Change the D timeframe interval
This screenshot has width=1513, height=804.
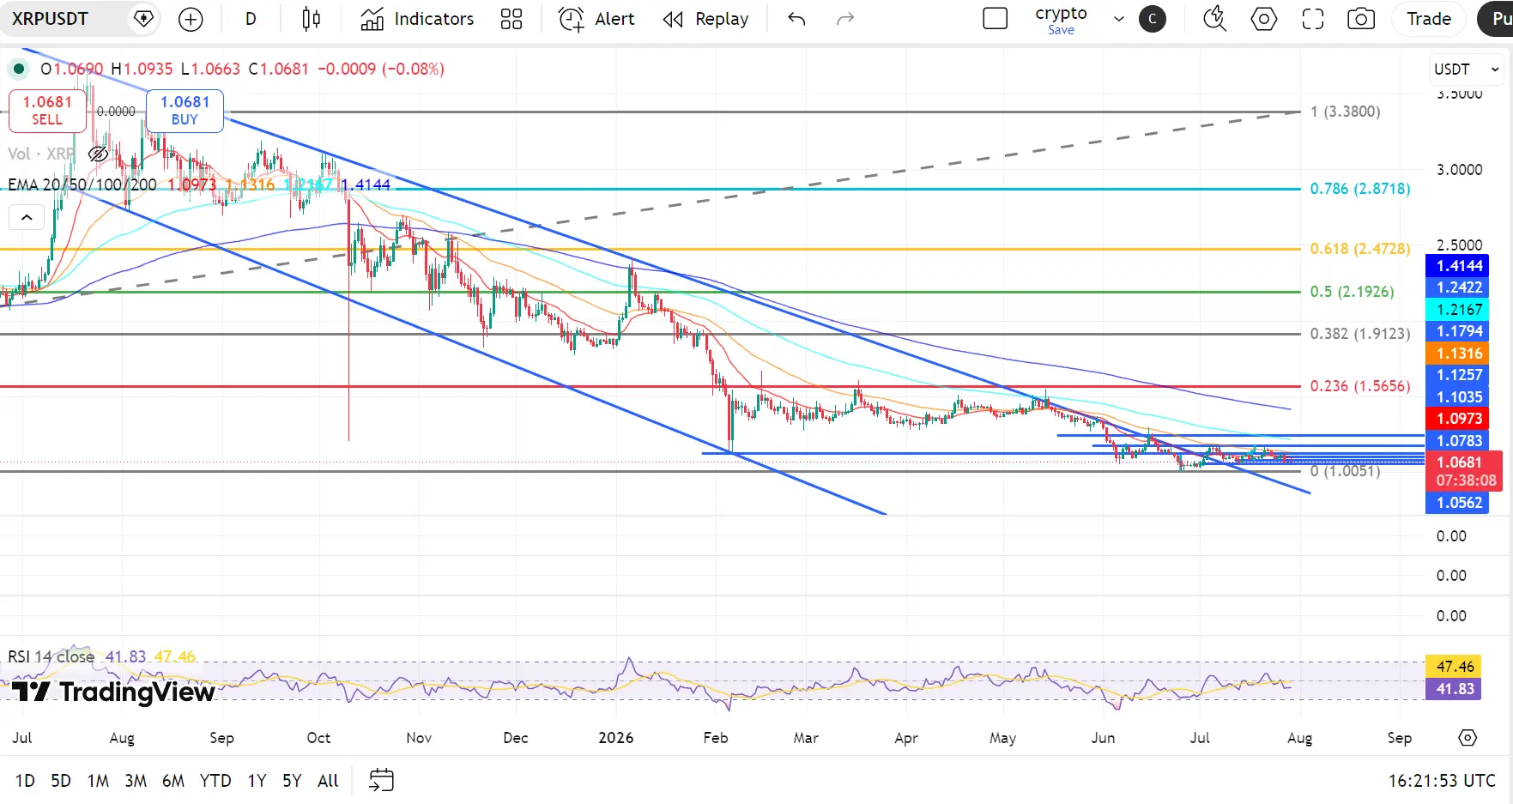(x=251, y=19)
